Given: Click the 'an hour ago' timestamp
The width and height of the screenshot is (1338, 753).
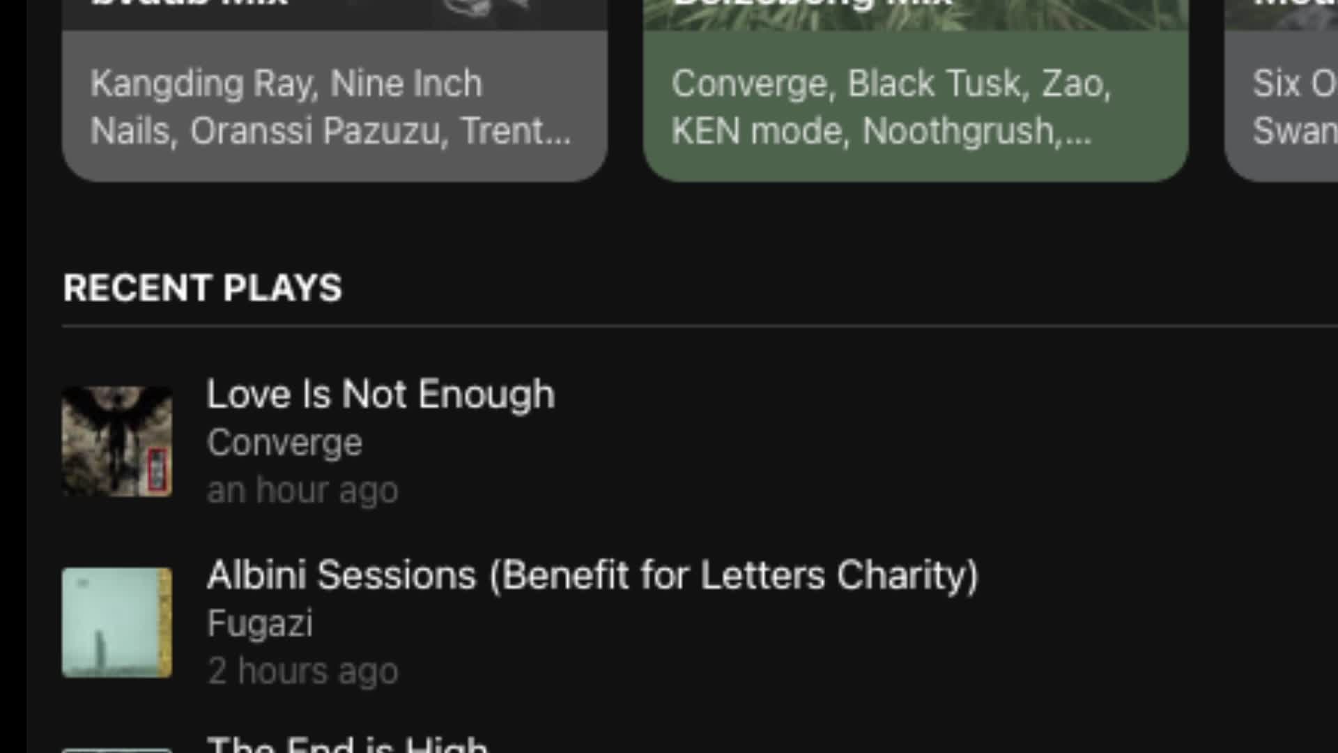Looking at the screenshot, I should [302, 490].
